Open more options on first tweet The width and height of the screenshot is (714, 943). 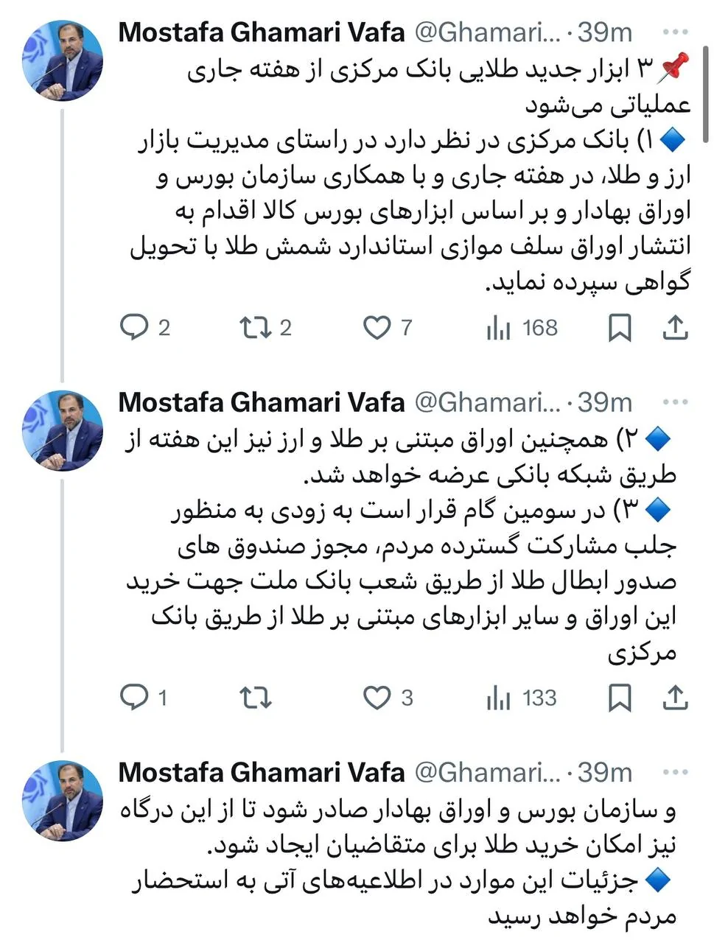click(675, 32)
